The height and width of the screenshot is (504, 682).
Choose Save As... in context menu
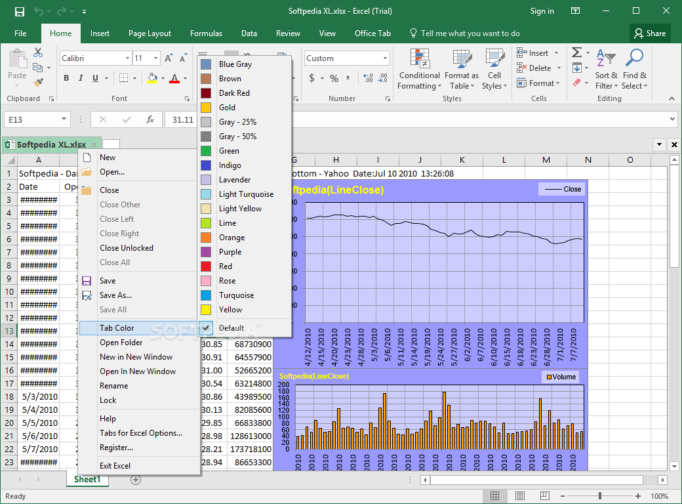[x=115, y=295]
